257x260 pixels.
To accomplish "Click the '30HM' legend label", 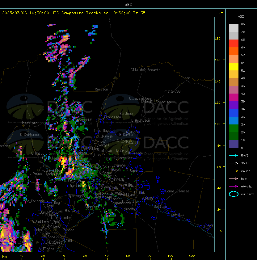I will click(245, 163).
